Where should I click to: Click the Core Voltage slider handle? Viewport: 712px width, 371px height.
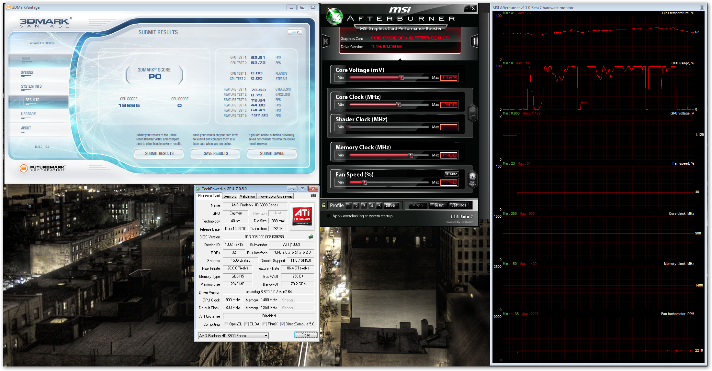click(x=401, y=78)
